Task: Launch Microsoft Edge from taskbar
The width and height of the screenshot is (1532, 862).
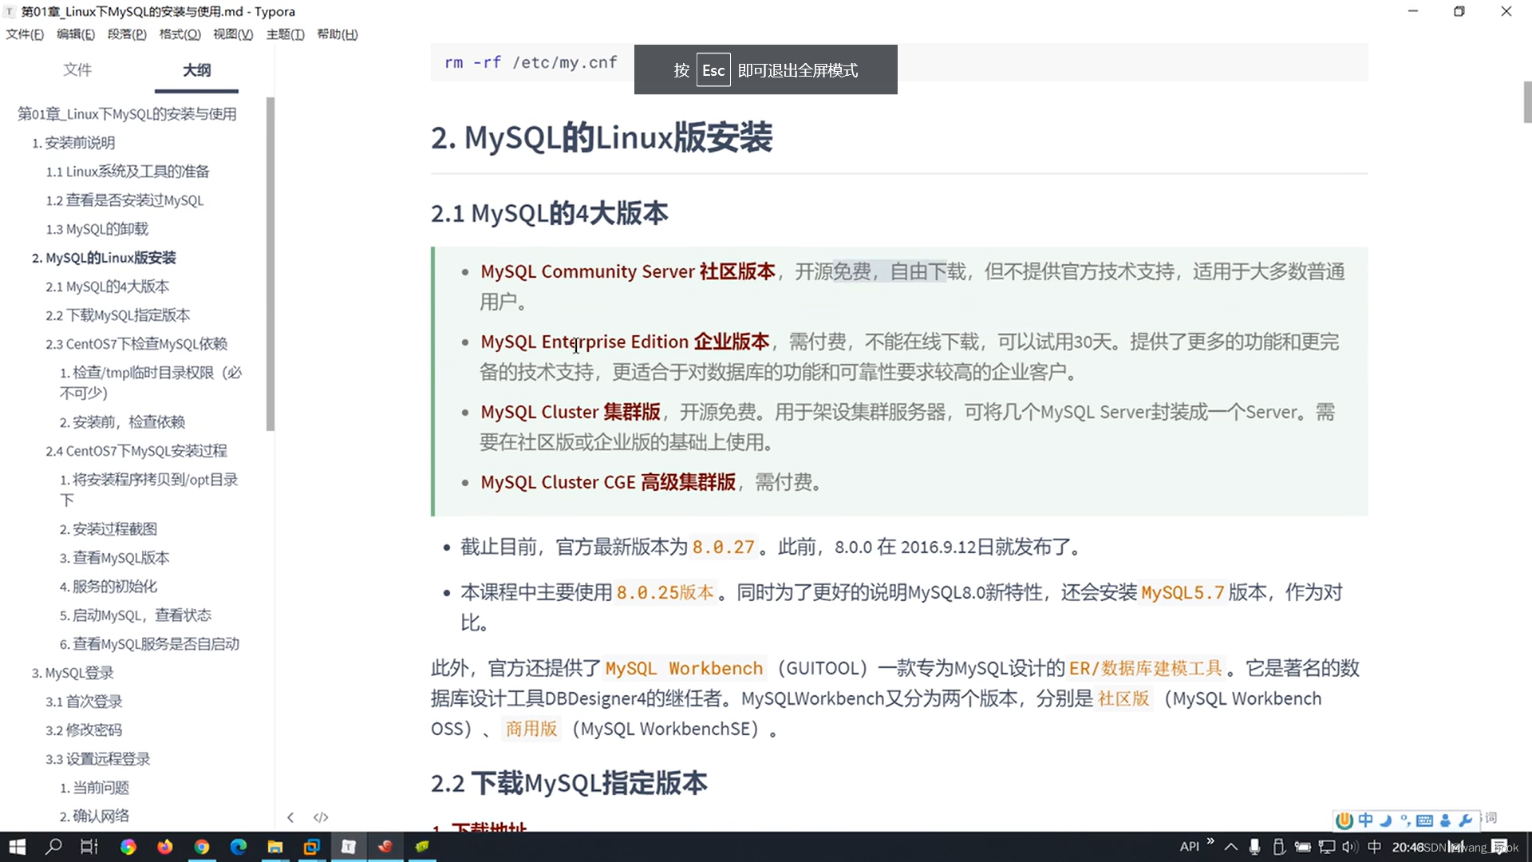Action: coord(239,847)
